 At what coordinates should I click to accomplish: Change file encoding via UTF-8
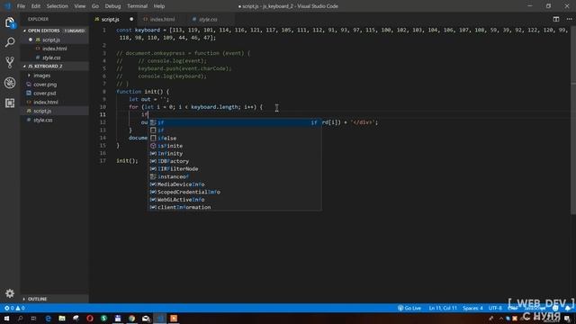click(x=495, y=308)
